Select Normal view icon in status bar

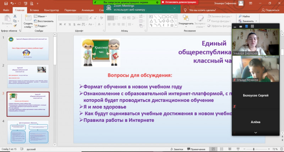[x=213, y=149]
